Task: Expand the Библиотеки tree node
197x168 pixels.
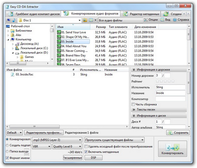Action: (x=8, y=31)
